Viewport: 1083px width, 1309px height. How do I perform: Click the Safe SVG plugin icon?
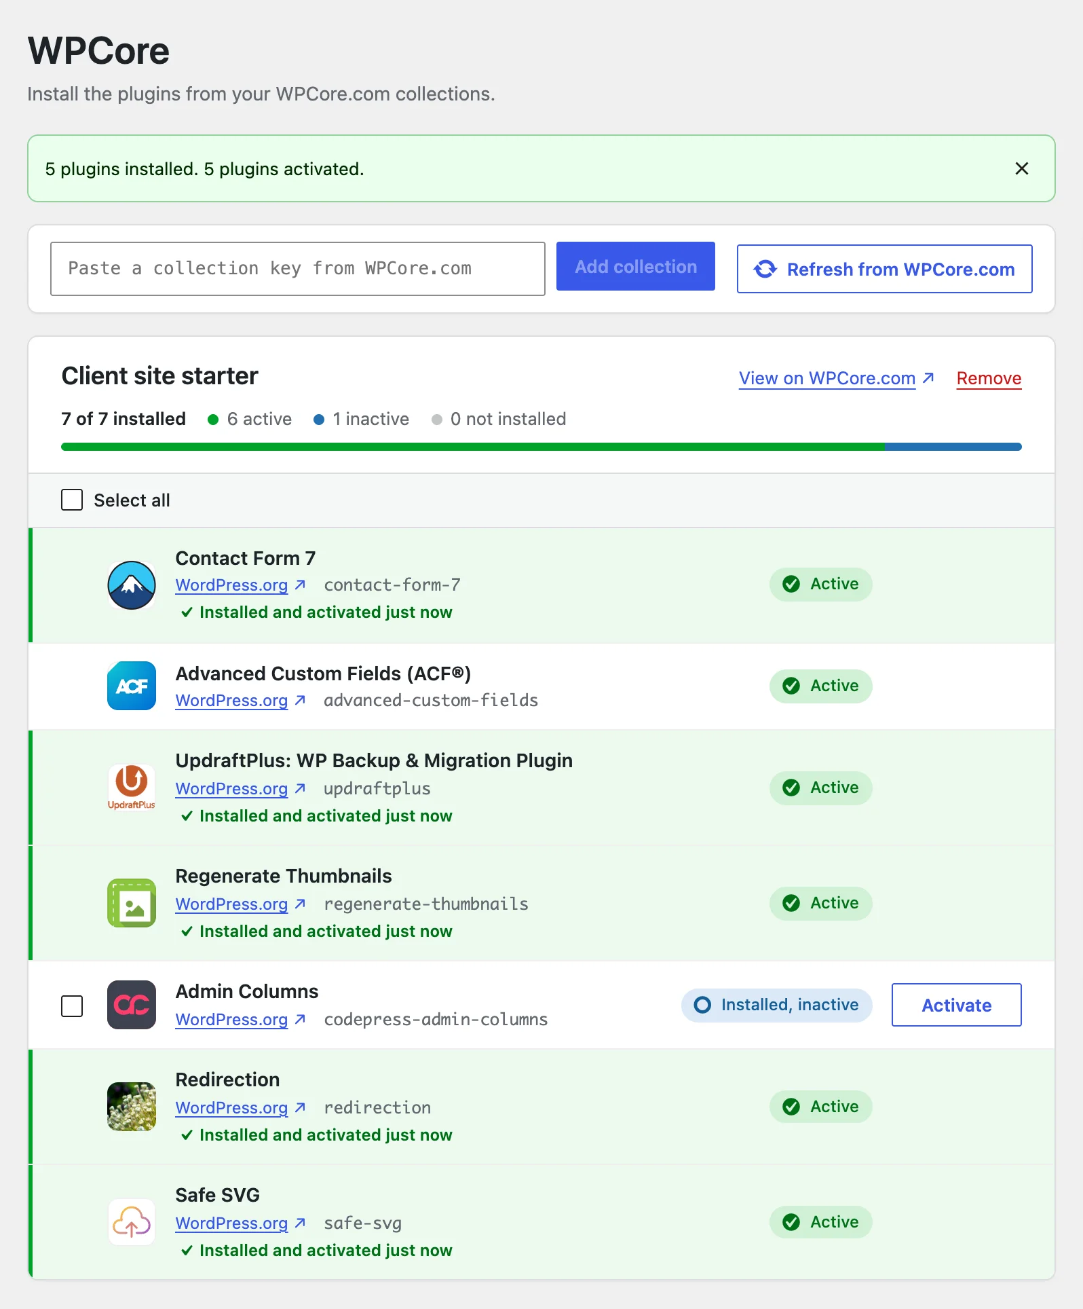pos(132,1222)
